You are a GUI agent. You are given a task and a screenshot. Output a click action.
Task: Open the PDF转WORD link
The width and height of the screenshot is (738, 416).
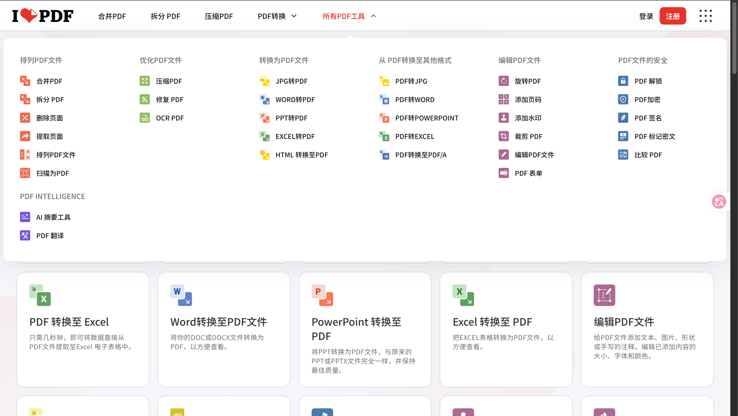click(x=415, y=100)
